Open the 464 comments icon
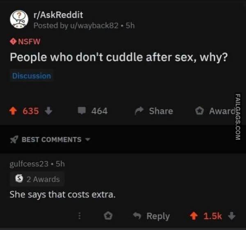This screenshot has height=230, width=246. tap(82, 111)
